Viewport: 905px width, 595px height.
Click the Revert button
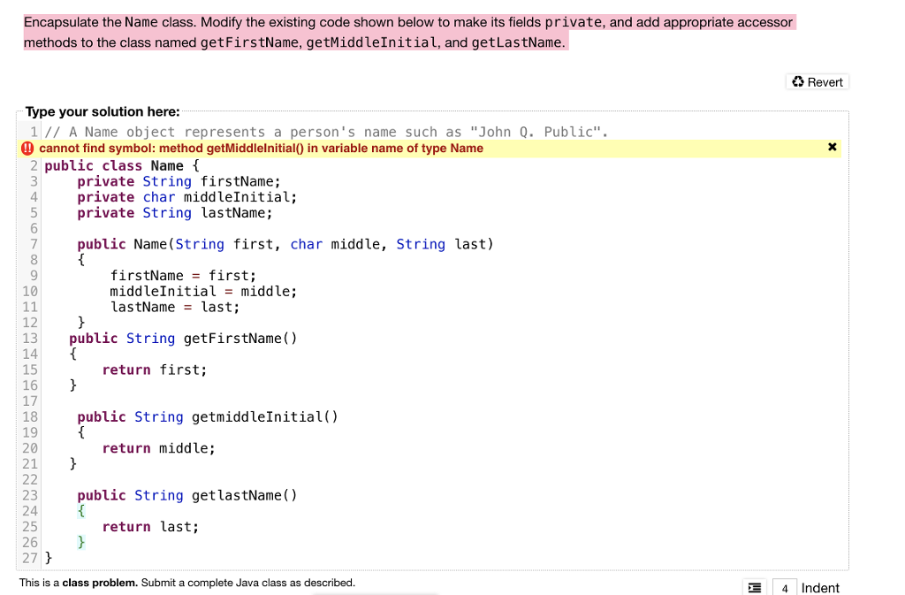[817, 81]
